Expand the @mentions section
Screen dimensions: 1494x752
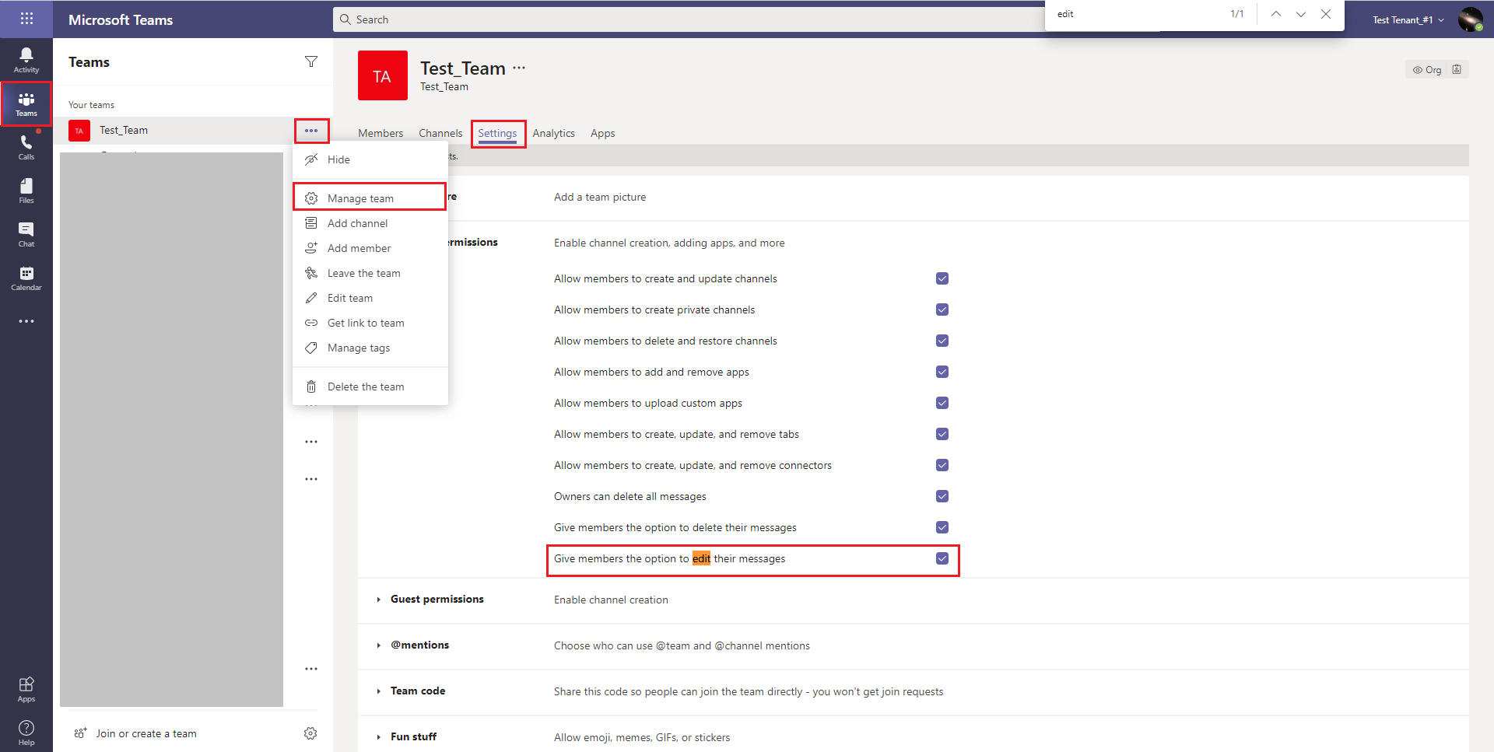(x=379, y=645)
